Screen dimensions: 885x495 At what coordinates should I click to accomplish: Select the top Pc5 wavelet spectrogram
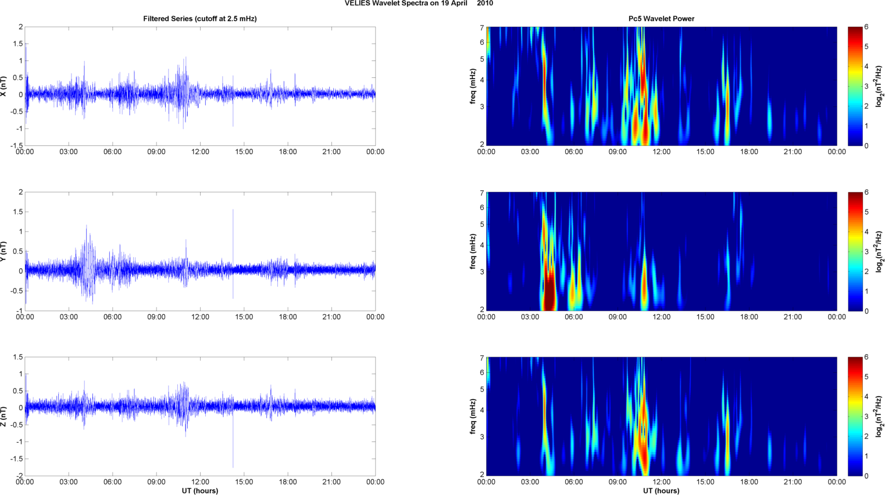click(661, 86)
